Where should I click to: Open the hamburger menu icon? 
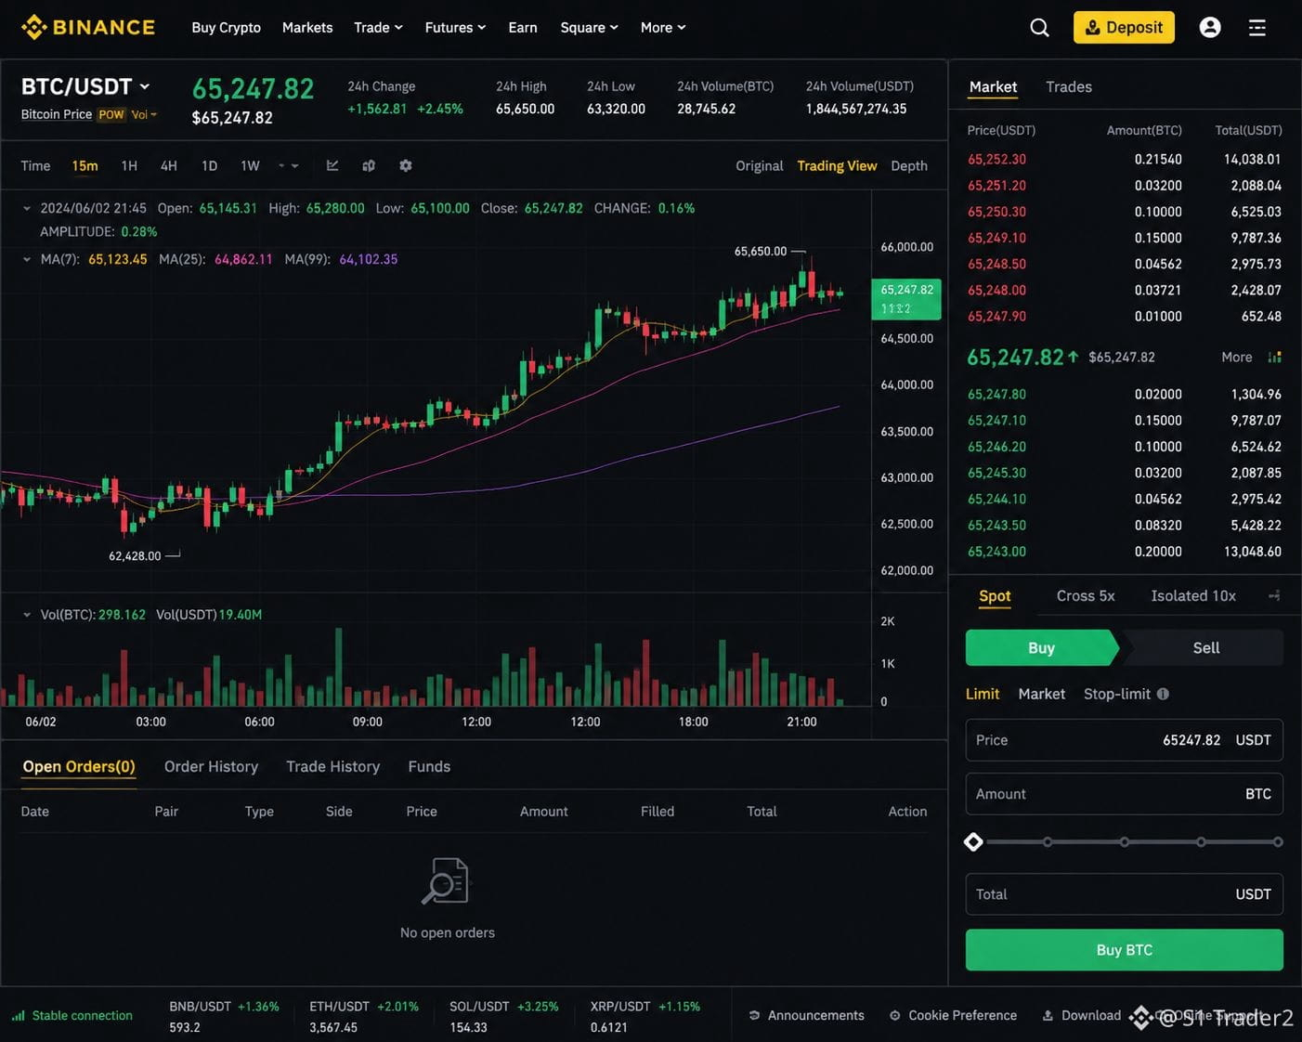pyautogui.click(x=1257, y=28)
